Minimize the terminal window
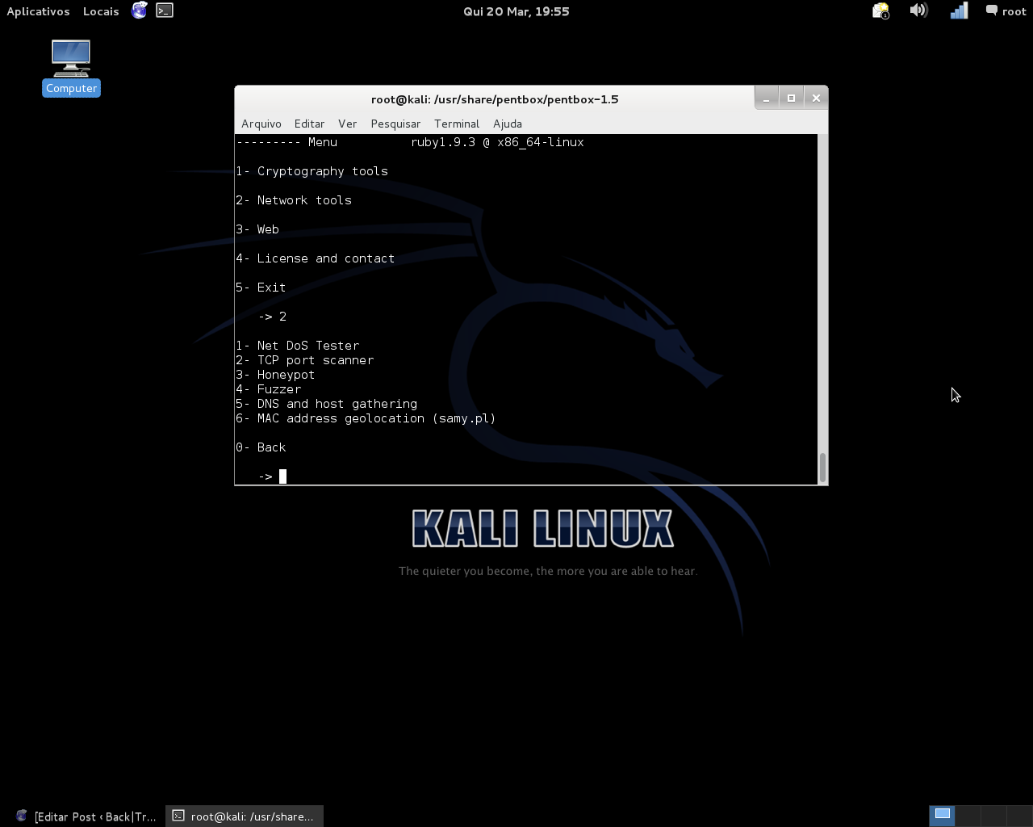1033x827 pixels. click(767, 98)
